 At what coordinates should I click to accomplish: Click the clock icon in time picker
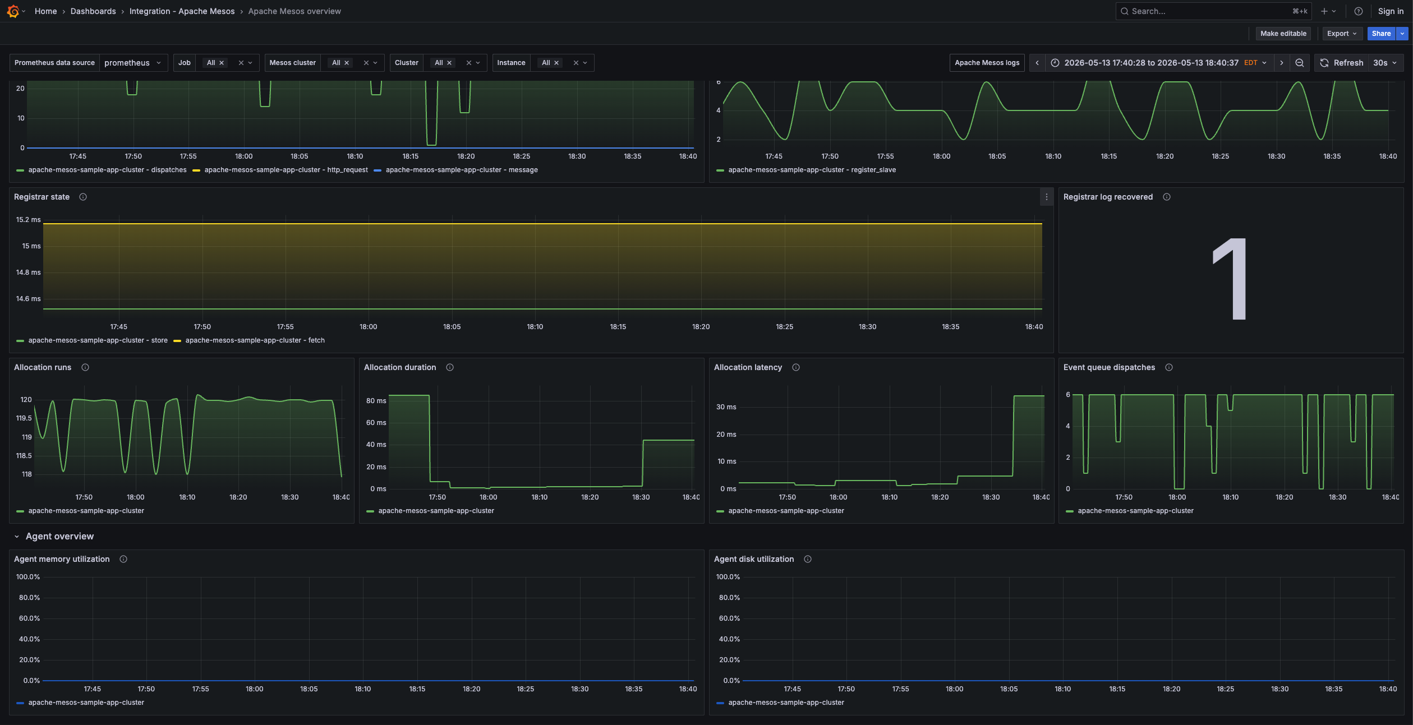tap(1055, 63)
